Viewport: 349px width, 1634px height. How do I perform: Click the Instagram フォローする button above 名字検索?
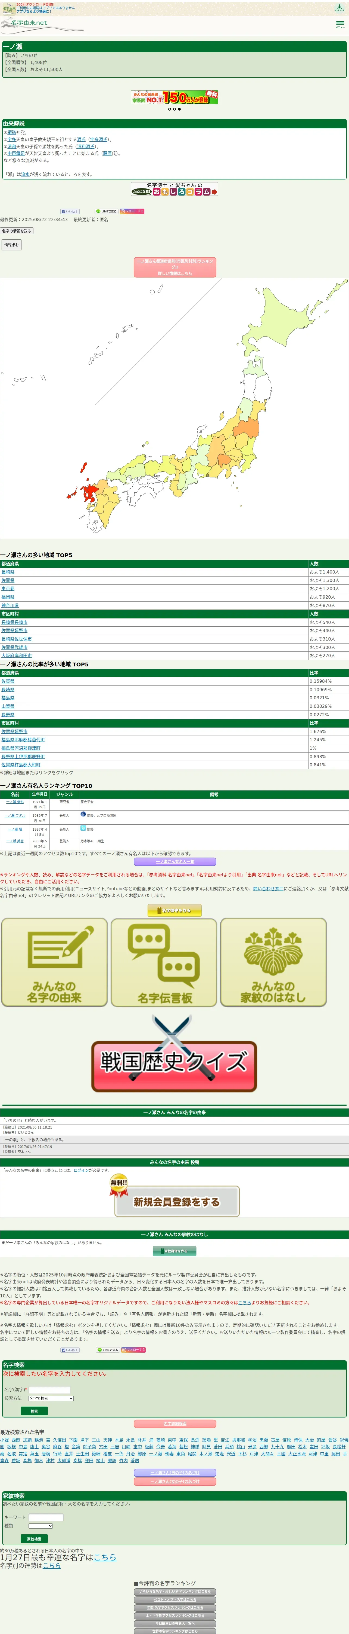click(134, 1350)
